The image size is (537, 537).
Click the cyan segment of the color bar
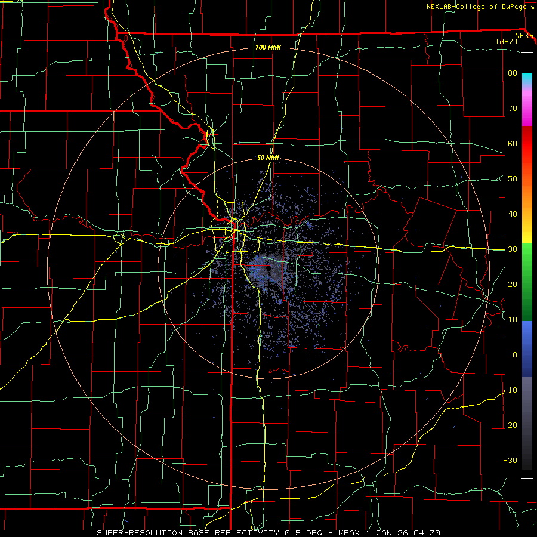pyautogui.click(x=527, y=79)
